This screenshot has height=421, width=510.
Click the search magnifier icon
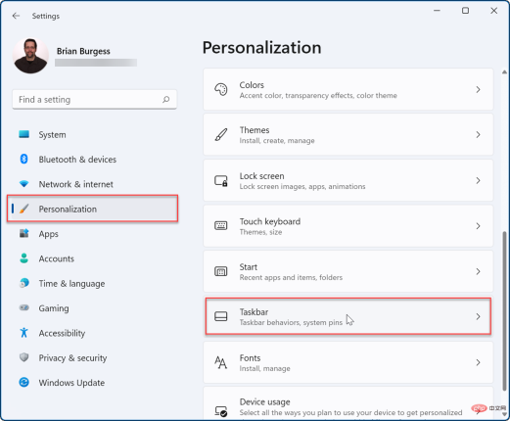coord(166,99)
